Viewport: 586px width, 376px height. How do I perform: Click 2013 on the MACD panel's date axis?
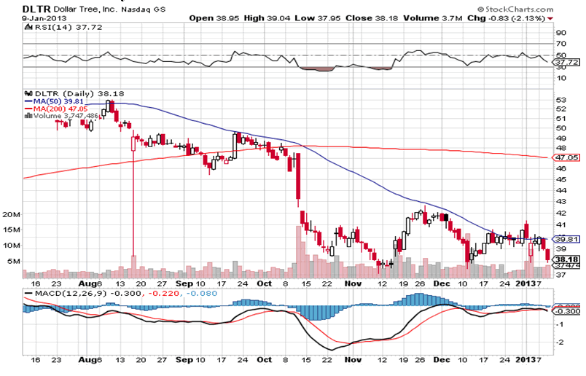(525, 360)
